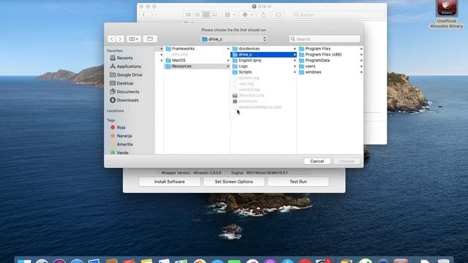Open Finder window group-by dropdown
Screen dimensions: 468x263
point(230,15)
